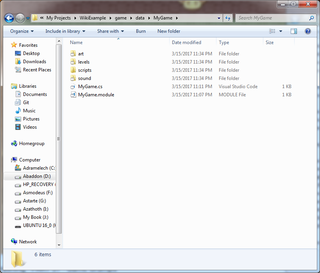Click the Change your view icon
Image resolution: width=320 pixels, height=273 pixels.
272,31
